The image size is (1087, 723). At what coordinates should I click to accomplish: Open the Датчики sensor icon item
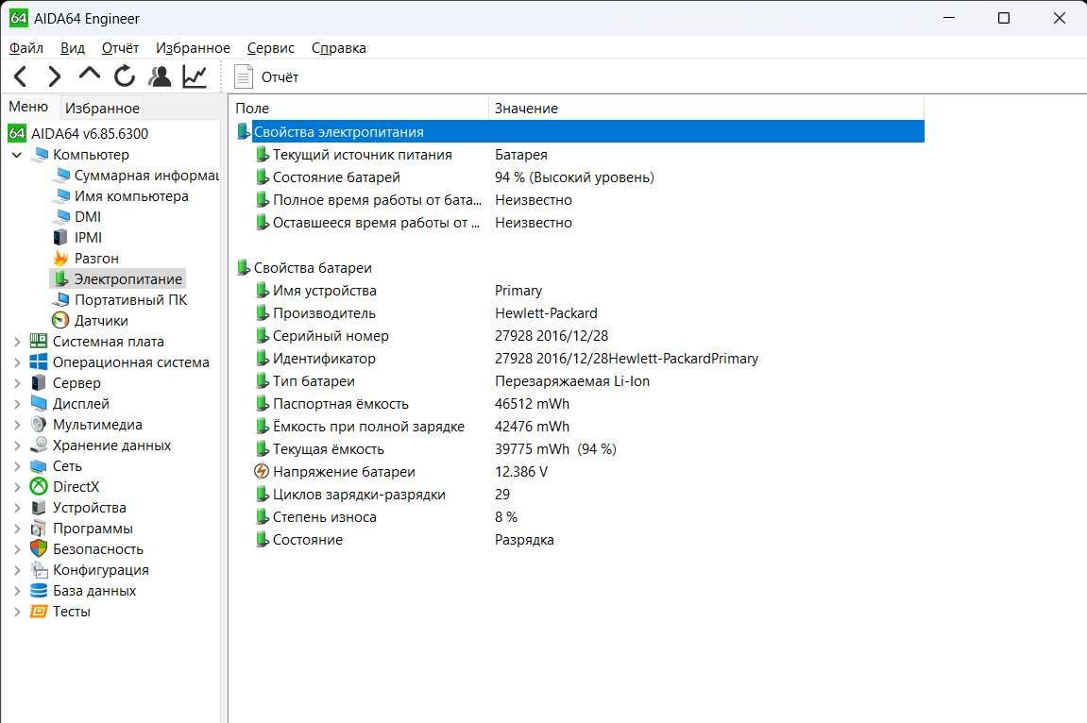point(61,321)
